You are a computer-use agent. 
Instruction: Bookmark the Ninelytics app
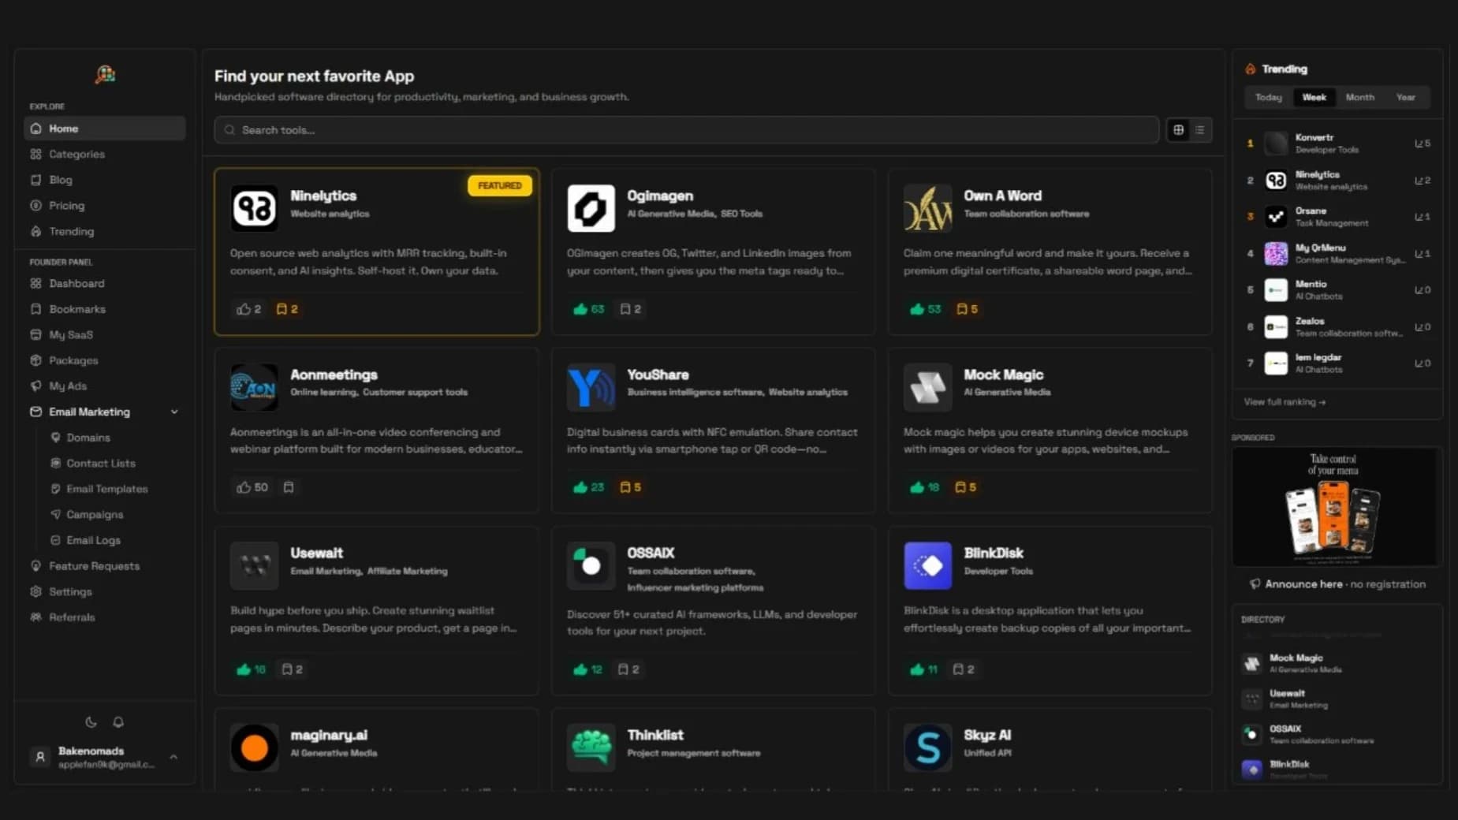287,309
